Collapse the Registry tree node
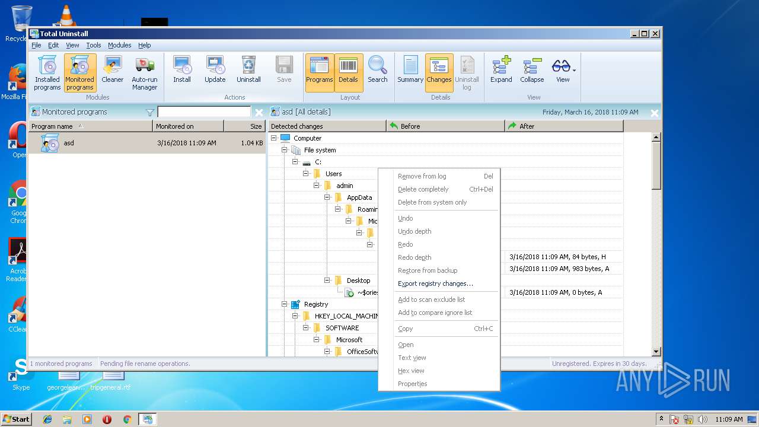This screenshot has height=427, width=759. pyautogui.click(x=285, y=304)
